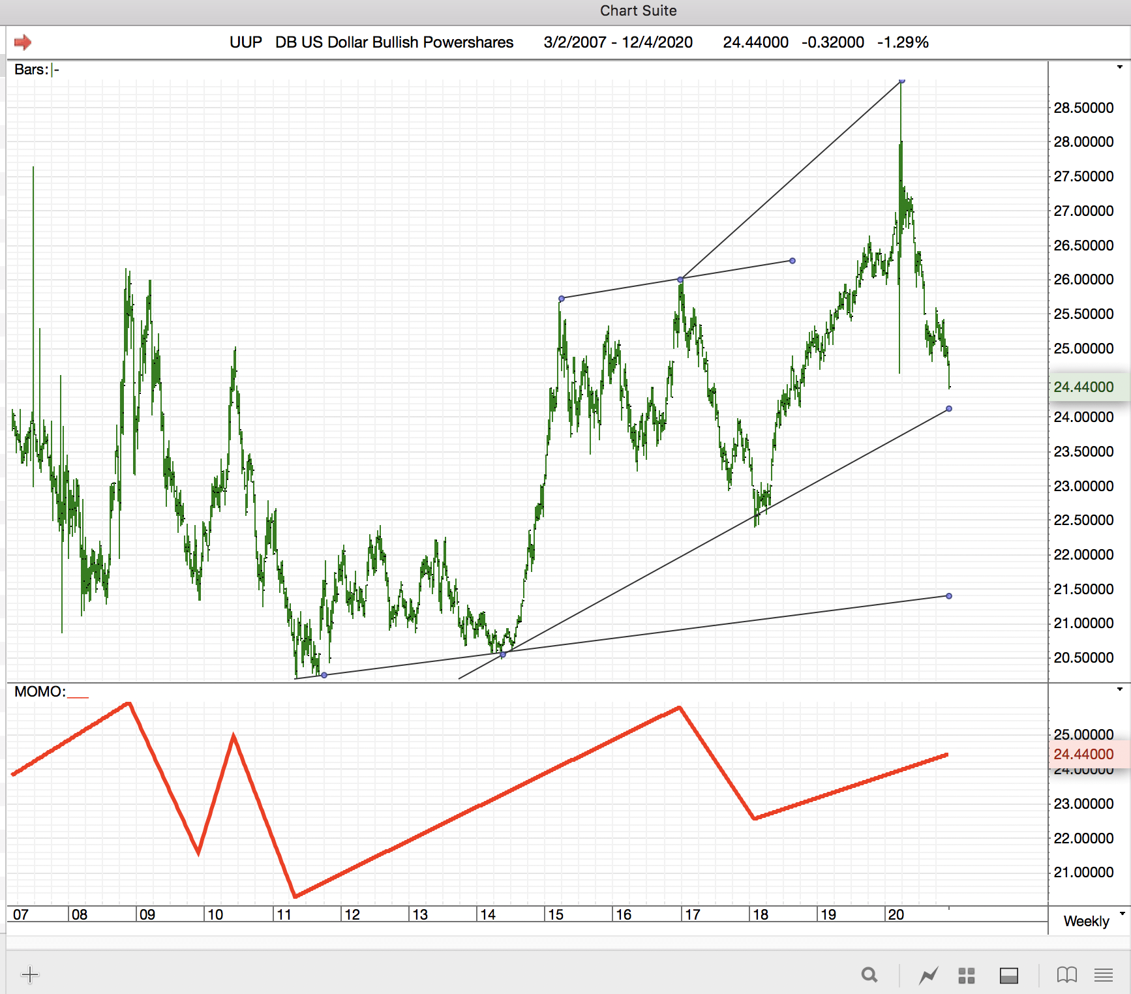Click the plus icon in bottom toolbar
This screenshot has height=994, width=1131.
click(x=30, y=975)
